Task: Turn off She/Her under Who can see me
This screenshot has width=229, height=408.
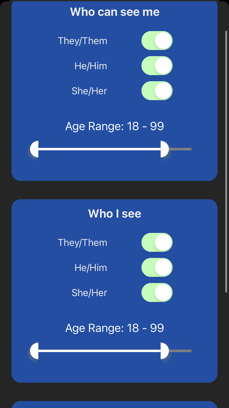Action: point(157,91)
